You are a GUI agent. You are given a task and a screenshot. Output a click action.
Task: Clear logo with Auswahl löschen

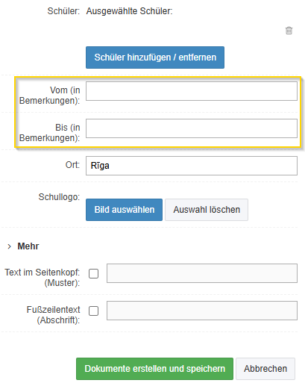coord(207,210)
